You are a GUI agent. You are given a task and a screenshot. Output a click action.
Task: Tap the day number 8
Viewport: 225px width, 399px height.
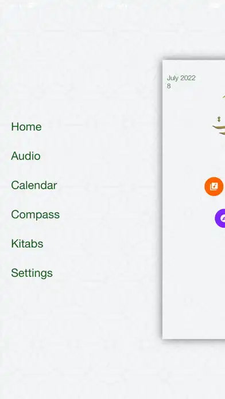(169, 86)
